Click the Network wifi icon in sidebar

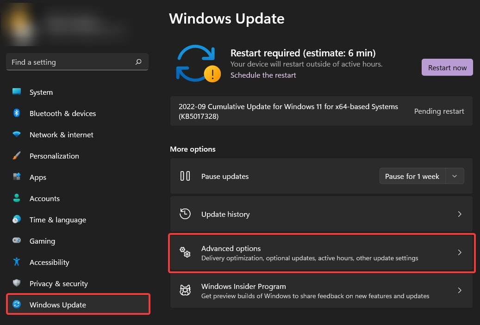[17, 134]
